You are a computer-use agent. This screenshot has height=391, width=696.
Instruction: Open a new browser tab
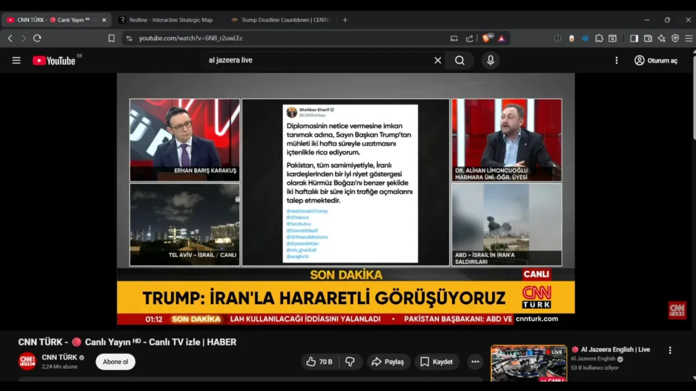345,20
